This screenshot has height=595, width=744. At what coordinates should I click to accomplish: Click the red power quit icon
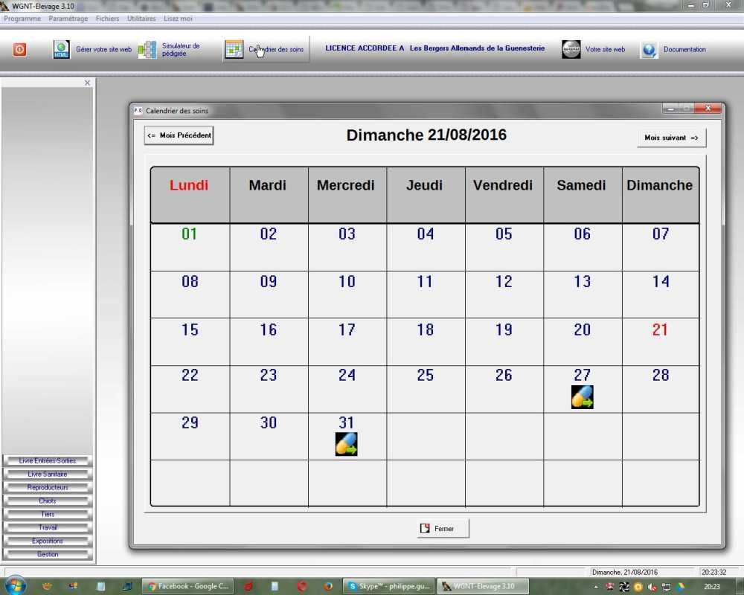[20, 50]
